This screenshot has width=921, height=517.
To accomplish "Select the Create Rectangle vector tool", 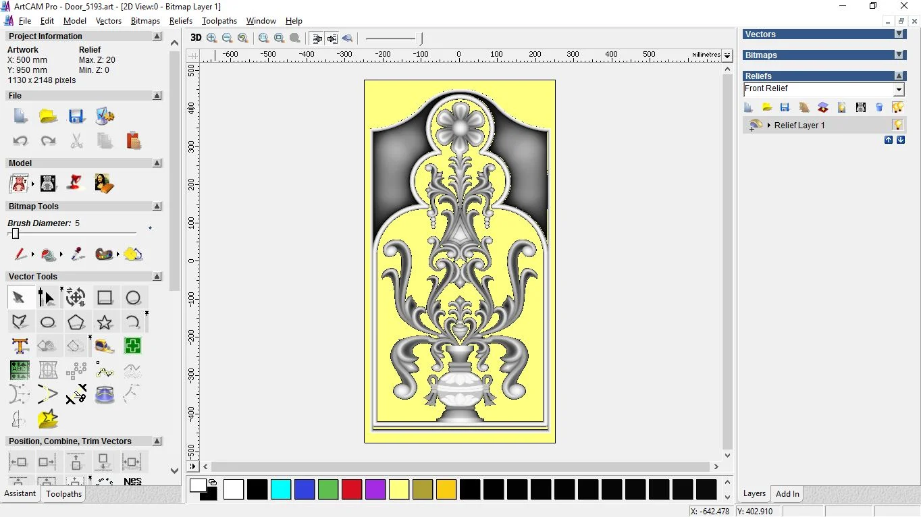I will point(105,298).
